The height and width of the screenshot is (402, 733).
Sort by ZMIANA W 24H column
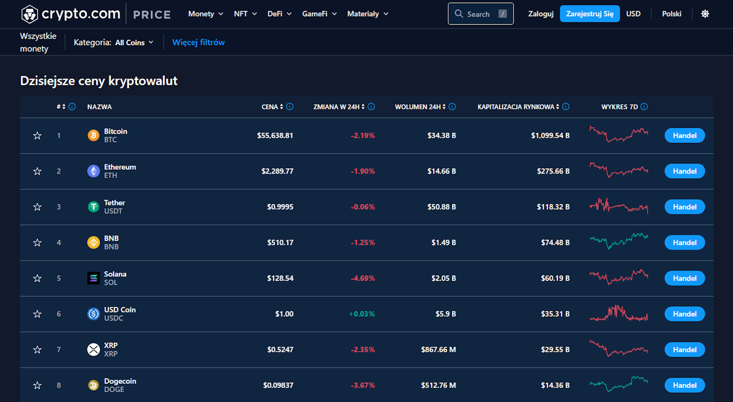[339, 106]
